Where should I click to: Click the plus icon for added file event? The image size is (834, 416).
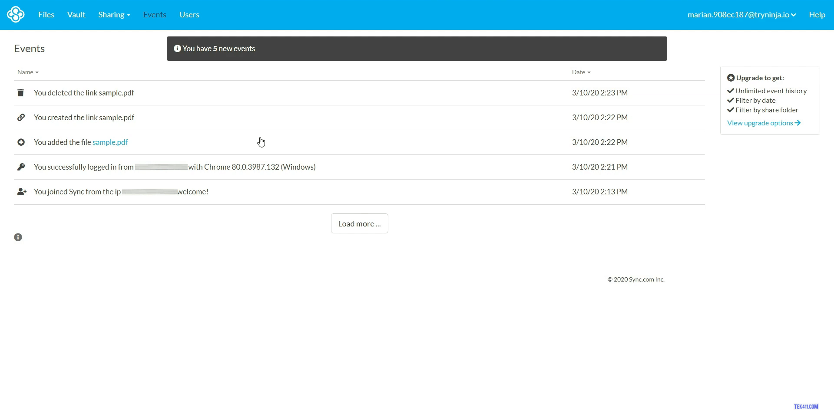click(21, 142)
